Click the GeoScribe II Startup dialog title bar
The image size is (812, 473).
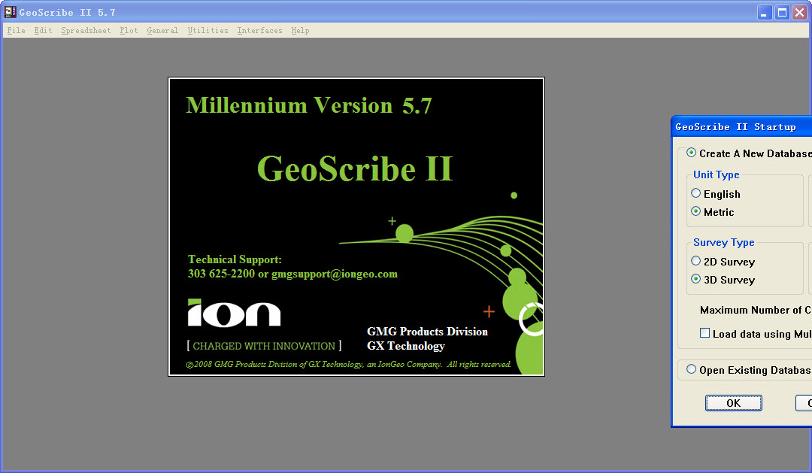point(741,127)
